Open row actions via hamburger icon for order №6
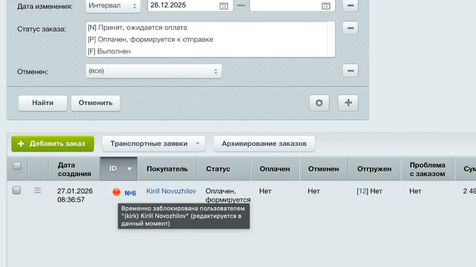Image resolution: width=476 pixels, height=267 pixels. 38,190
